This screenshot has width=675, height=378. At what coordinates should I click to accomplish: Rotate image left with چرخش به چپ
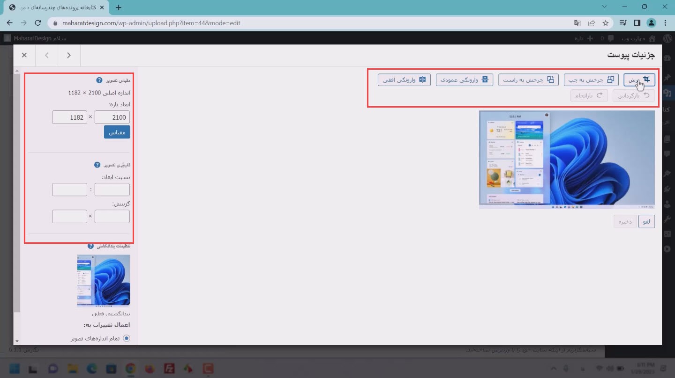[x=591, y=80]
